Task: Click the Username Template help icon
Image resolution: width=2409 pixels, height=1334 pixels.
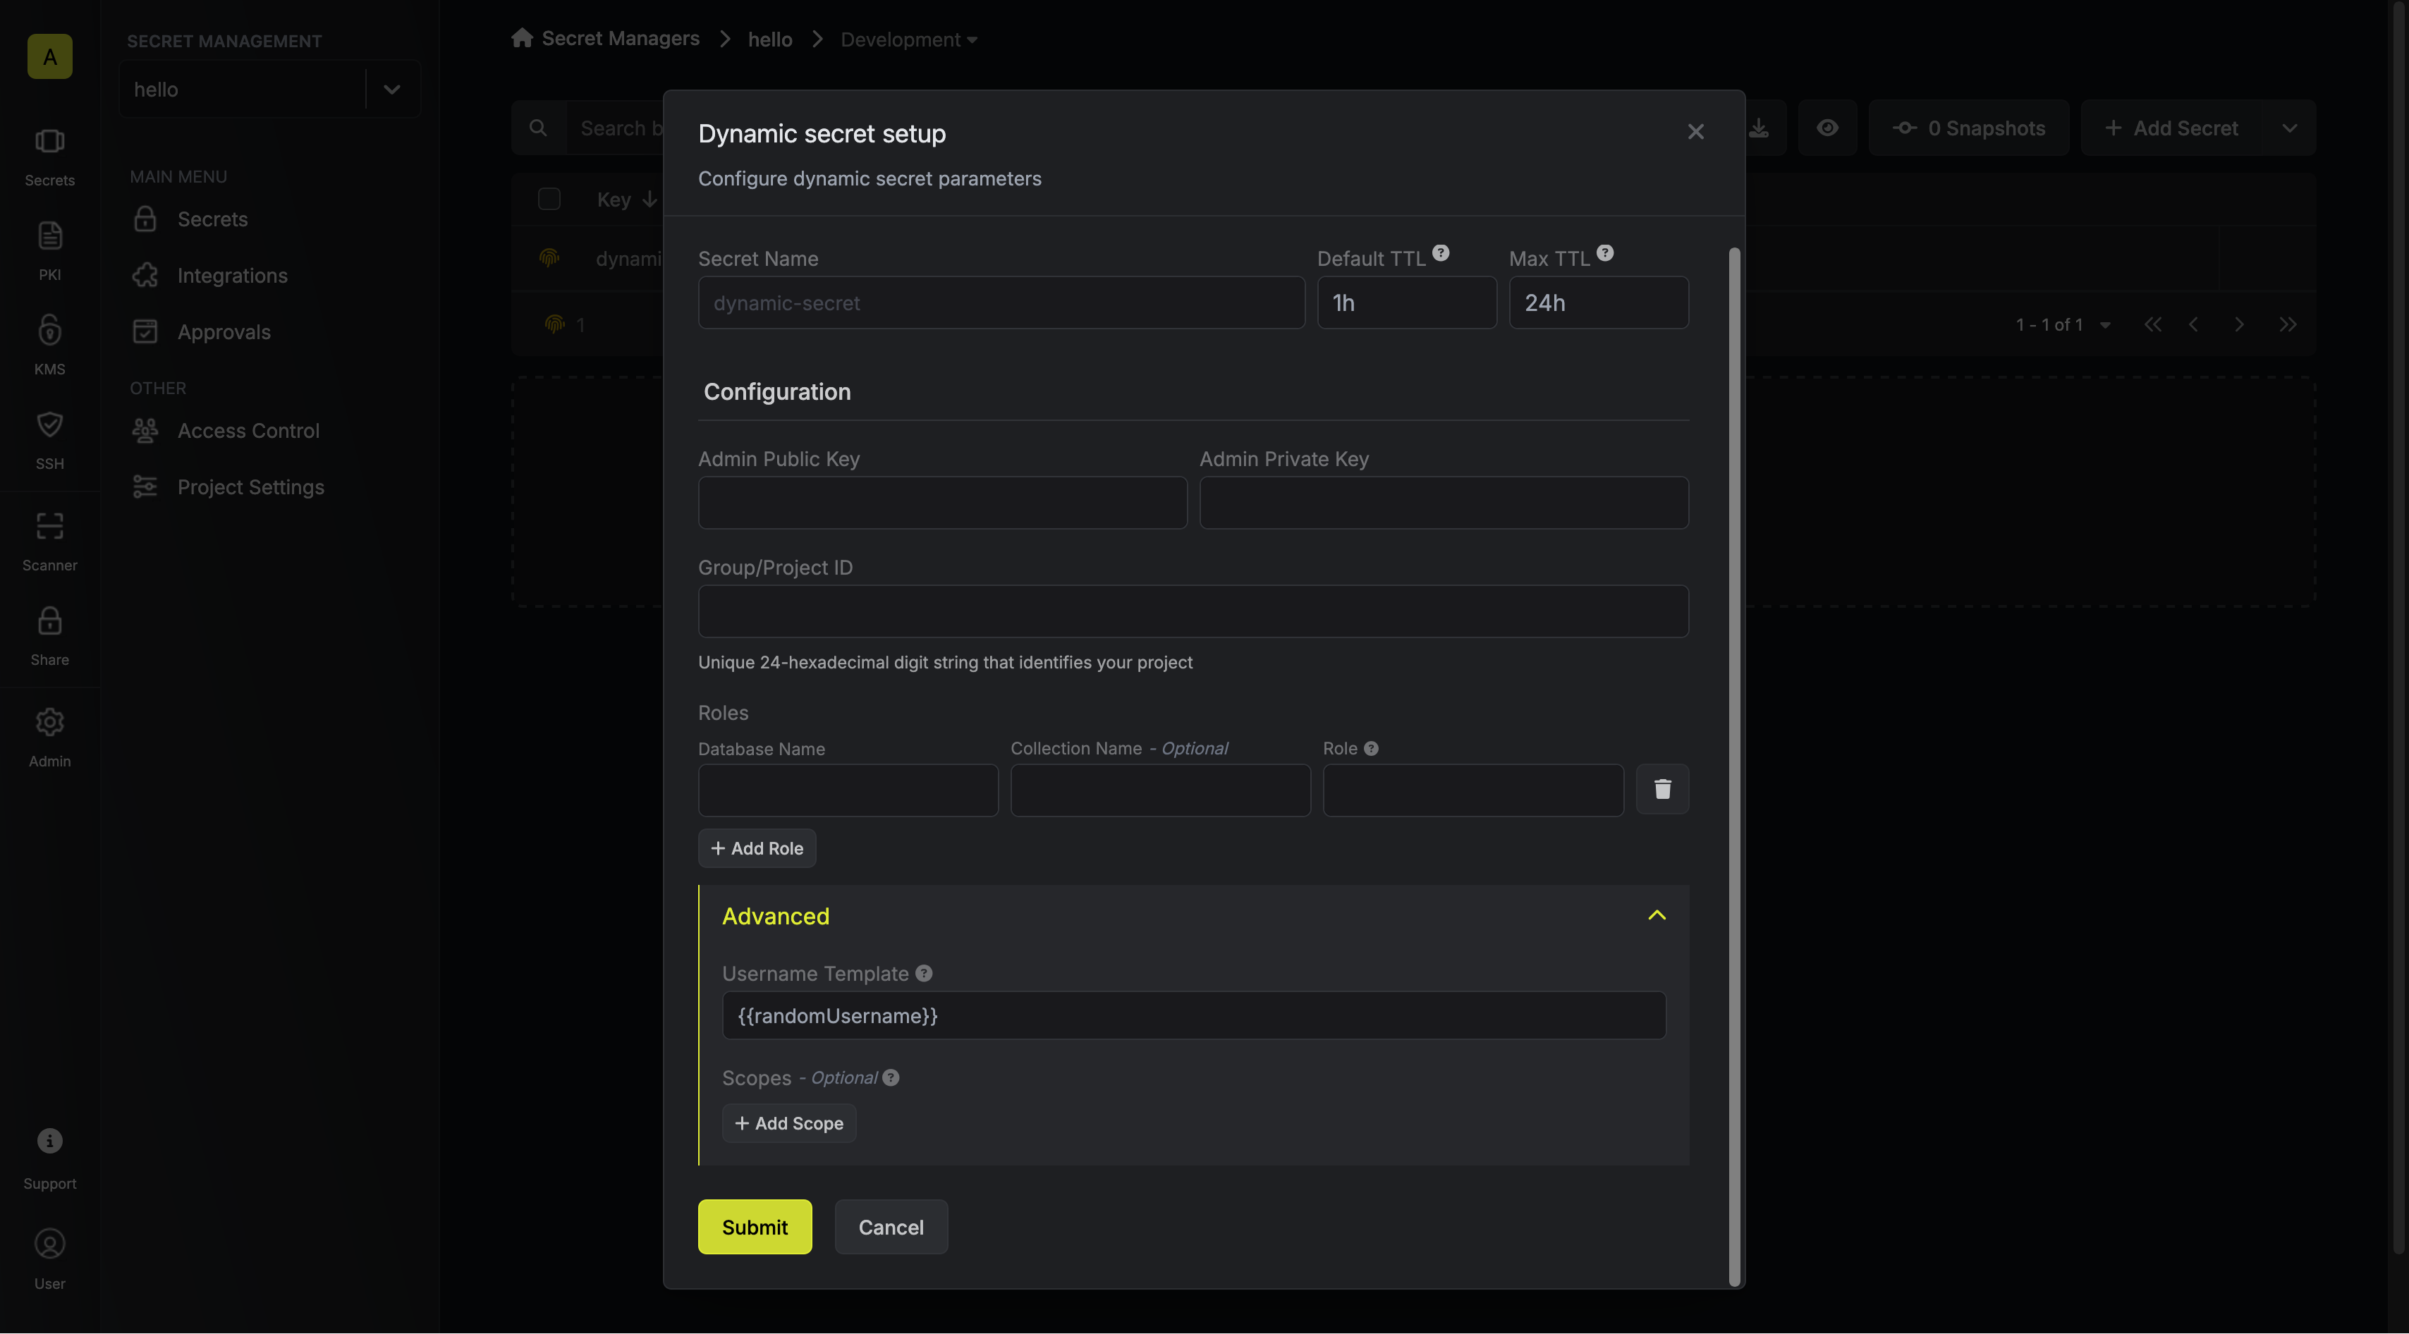Action: [x=924, y=973]
